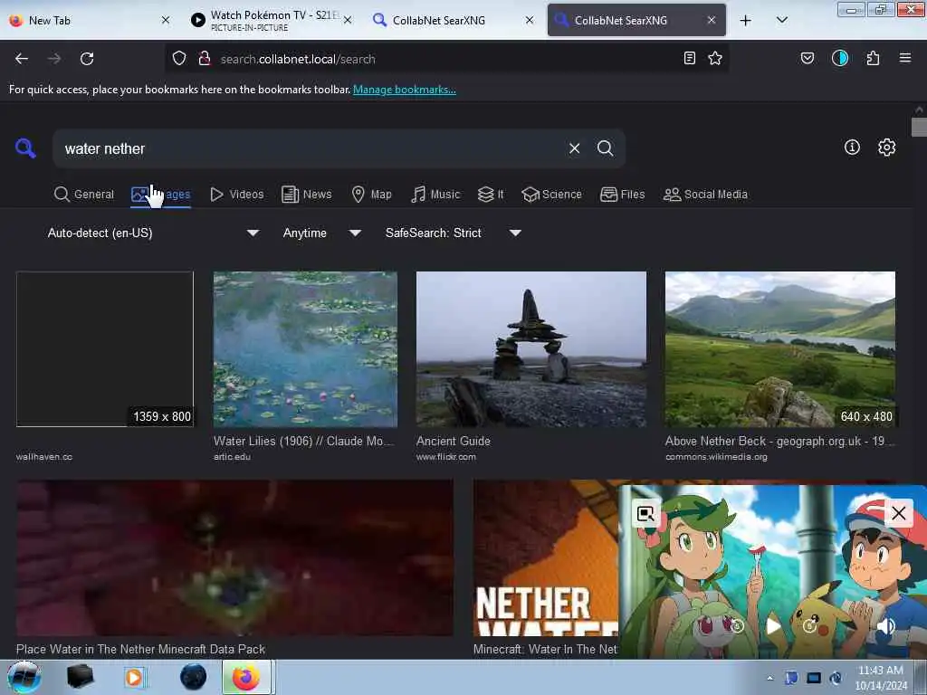Open SearXNG preferences gear
The width and height of the screenshot is (927, 695).
pos(886,148)
